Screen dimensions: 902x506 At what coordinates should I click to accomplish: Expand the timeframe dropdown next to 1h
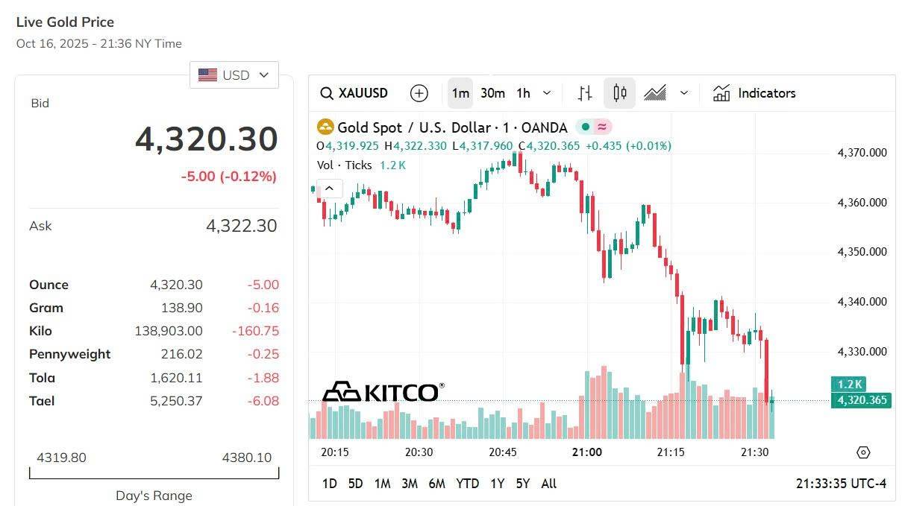click(547, 92)
